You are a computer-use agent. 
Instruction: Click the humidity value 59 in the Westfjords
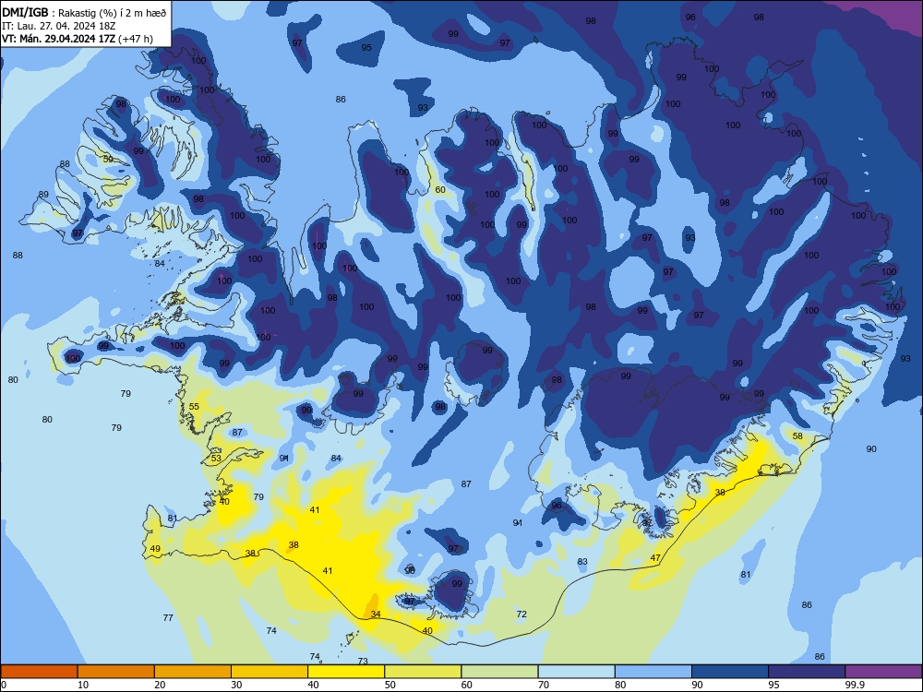(x=108, y=159)
